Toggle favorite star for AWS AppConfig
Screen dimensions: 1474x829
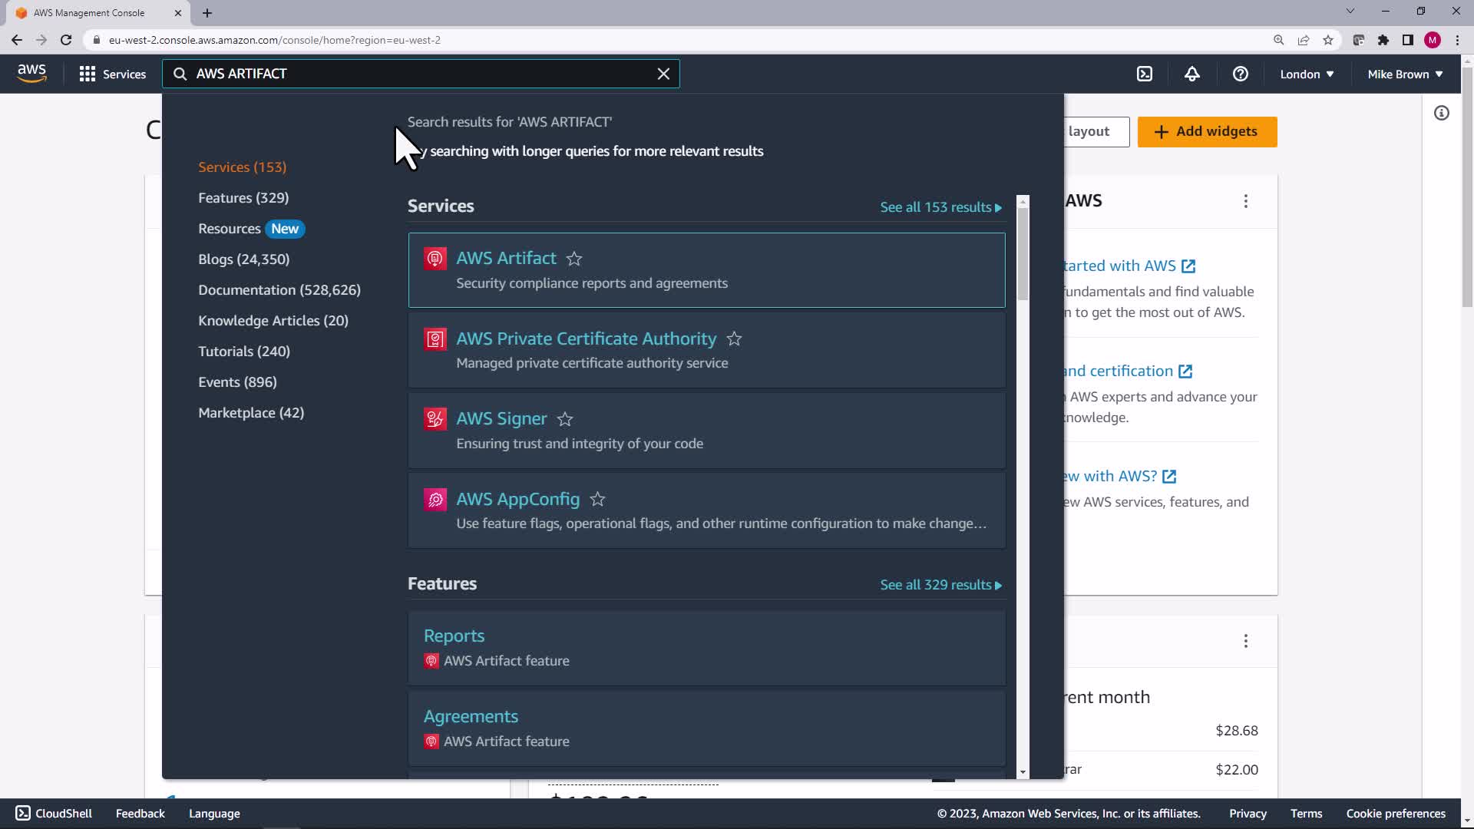[597, 500]
